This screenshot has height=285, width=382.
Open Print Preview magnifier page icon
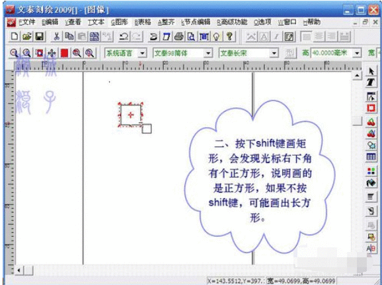click(x=192, y=36)
